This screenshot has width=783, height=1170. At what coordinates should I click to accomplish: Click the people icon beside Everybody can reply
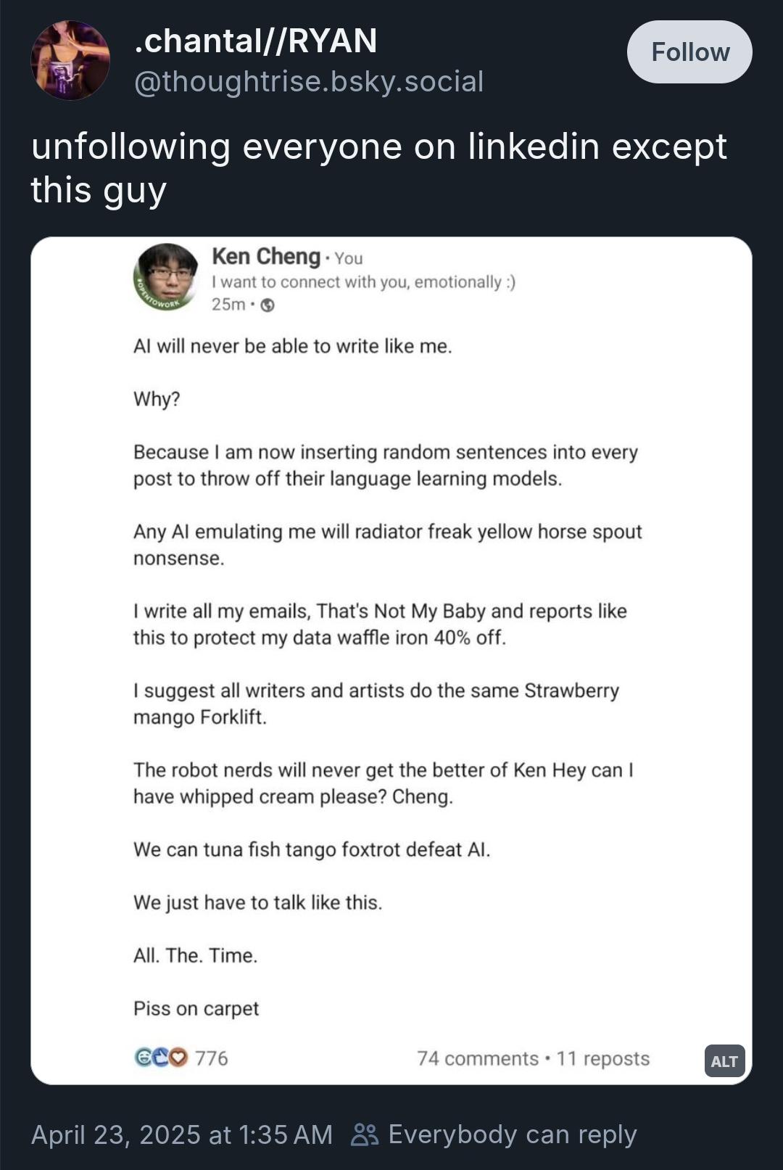point(365,1134)
